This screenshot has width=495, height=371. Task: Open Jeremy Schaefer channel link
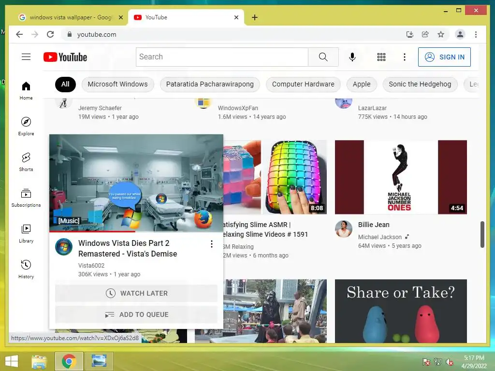pos(100,108)
